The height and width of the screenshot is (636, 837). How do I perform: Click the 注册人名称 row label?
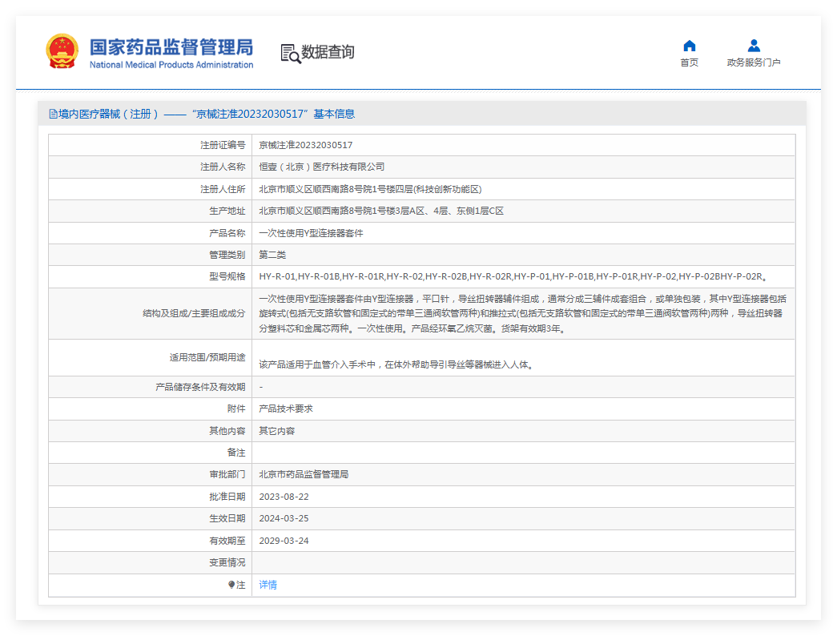click(223, 167)
